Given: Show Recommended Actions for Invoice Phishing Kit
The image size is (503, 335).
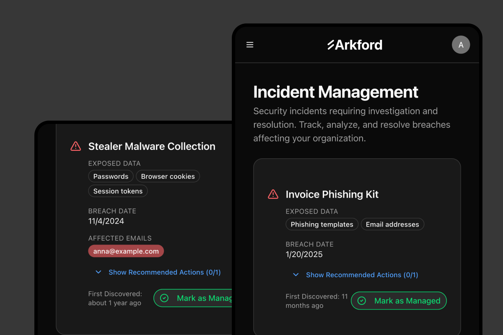Looking at the screenshot, I should [x=362, y=275].
